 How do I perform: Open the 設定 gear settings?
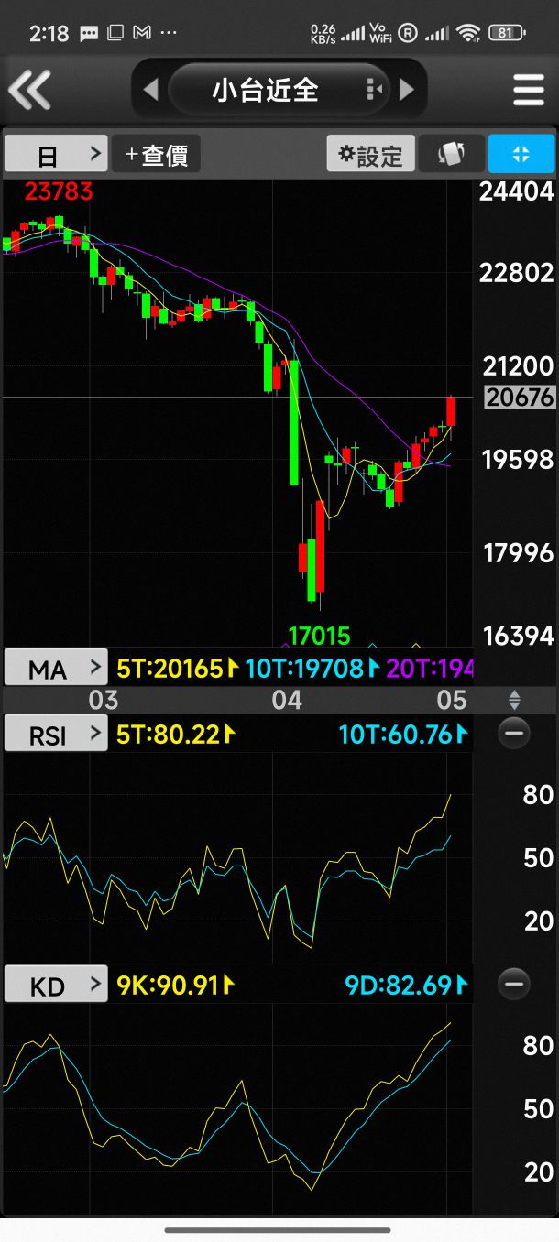370,154
